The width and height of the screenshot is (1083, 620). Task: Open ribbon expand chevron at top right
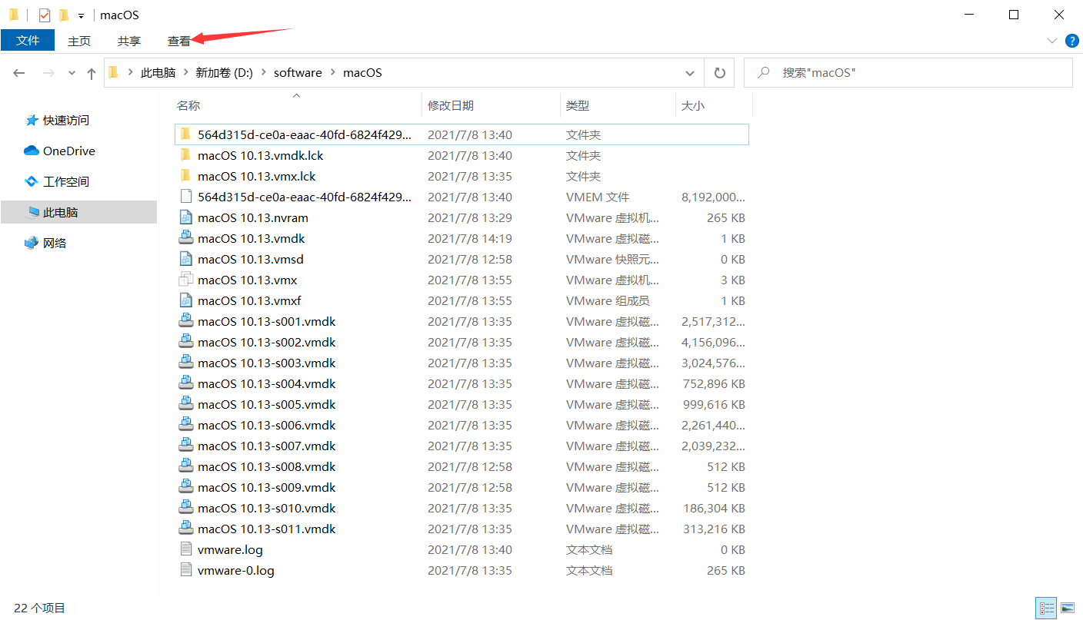[1052, 41]
